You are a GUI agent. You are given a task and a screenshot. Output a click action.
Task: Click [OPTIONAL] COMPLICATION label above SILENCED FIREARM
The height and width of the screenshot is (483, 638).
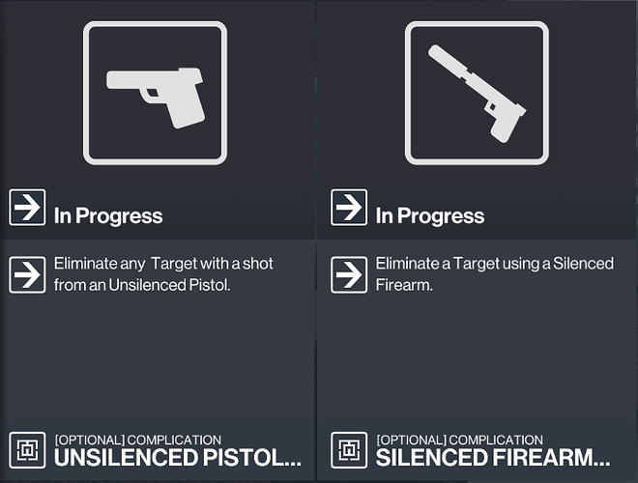click(459, 440)
